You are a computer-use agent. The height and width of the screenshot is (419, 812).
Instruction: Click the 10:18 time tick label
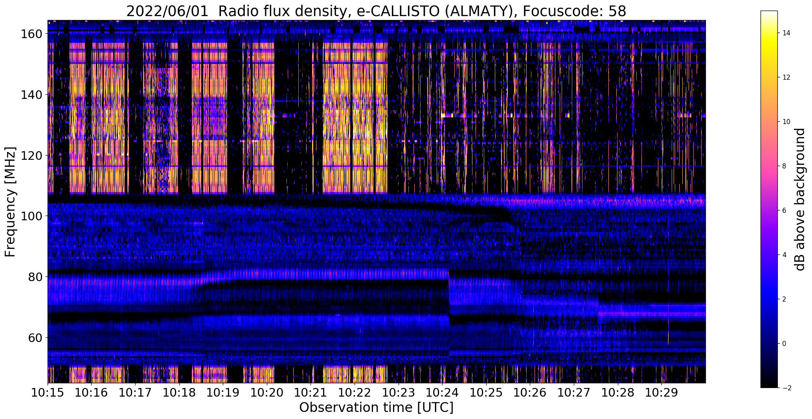click(x=179, y=393)
